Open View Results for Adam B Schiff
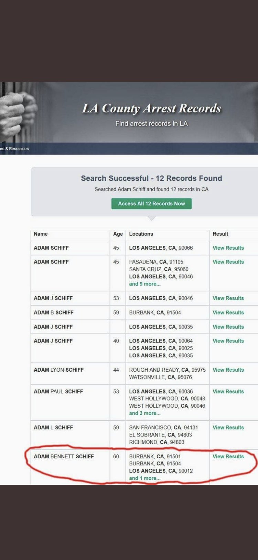Image resolution: width=258 pixels, height=560 pixels. tap(228, 313)
